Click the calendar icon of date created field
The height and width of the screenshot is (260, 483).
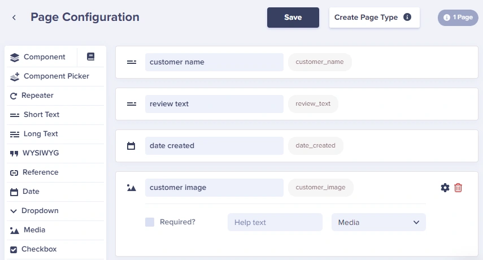[x=131, y=146]
